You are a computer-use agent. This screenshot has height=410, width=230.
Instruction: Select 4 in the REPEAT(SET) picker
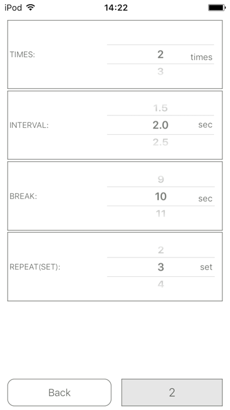click(x=161, y=284)
